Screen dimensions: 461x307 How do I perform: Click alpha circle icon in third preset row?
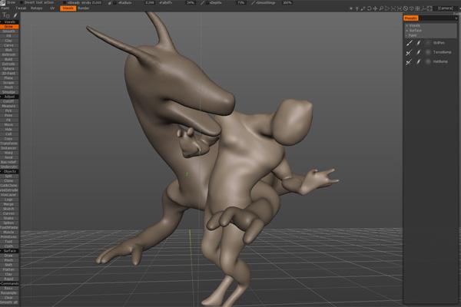(429, 61)
